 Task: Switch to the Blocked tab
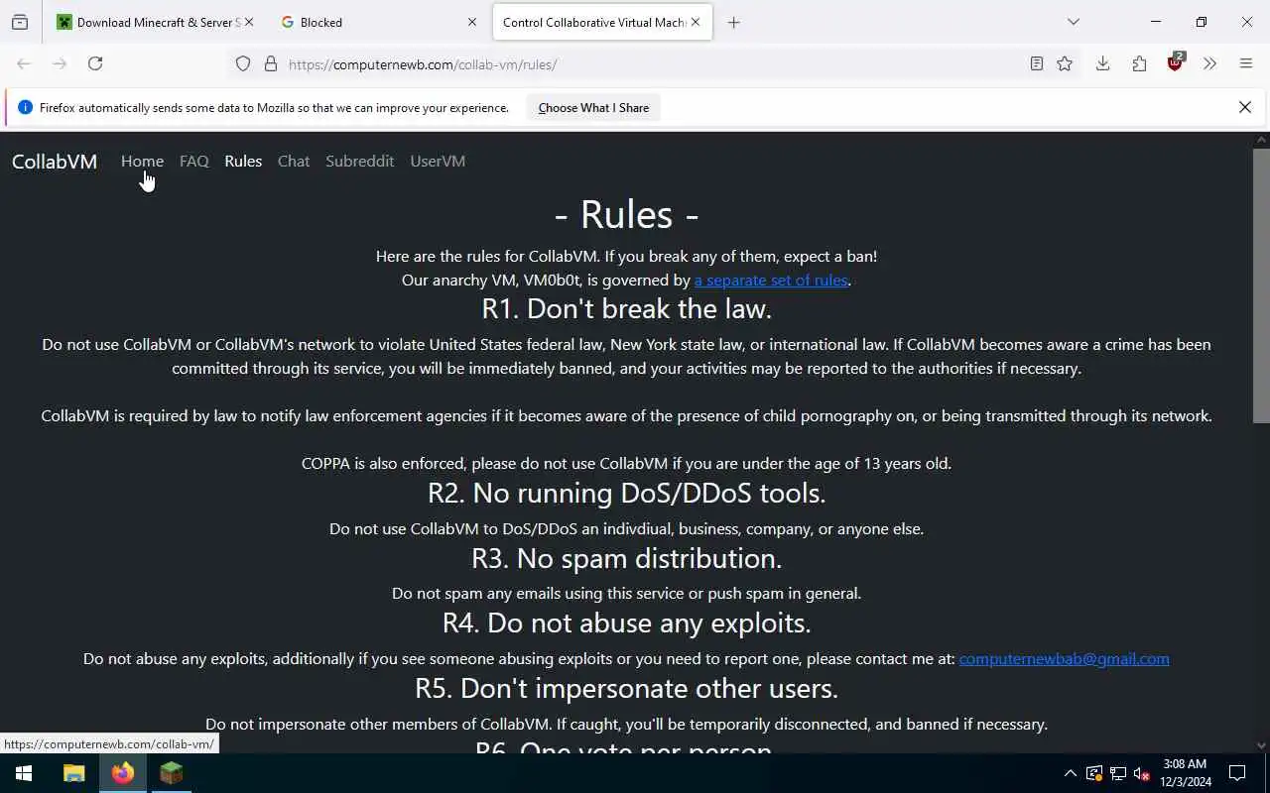tap(379, 22)
